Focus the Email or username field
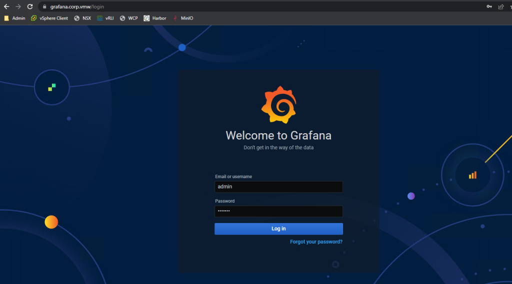Viewport: 512px width, 284px height. pyautogui.click(x=278, y=187)
